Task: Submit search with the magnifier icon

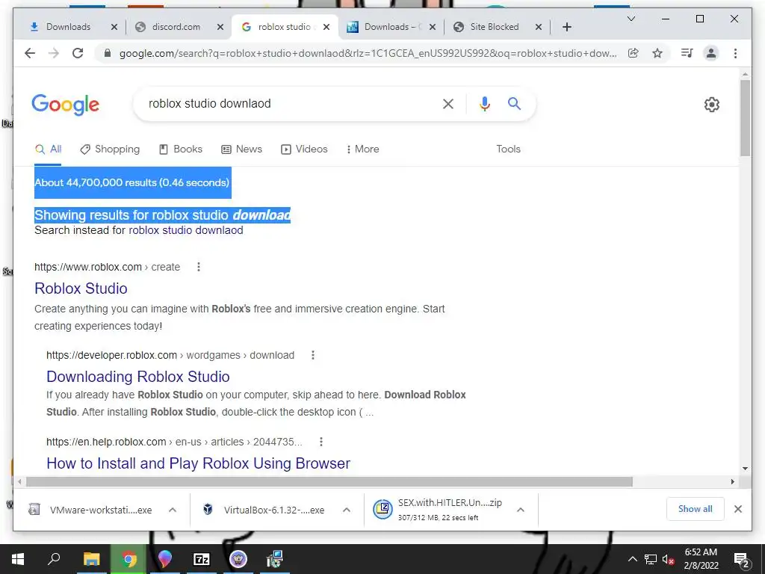Action: [x=514, y=103]
